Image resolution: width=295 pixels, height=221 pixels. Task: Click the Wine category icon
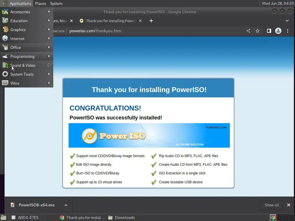(5, 83)
